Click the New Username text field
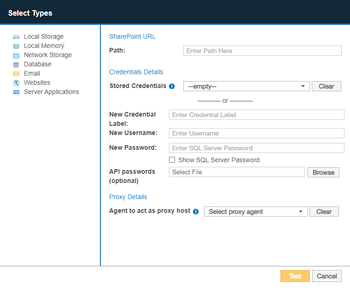 tap(257, 133)
